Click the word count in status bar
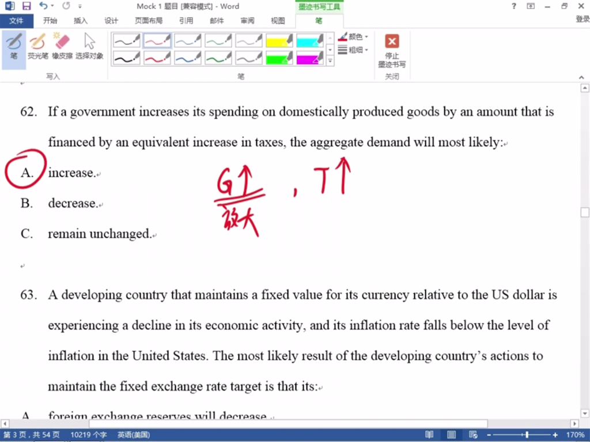Image resolution: width=590 pixels, height=442 pixels. coord(88,435)
